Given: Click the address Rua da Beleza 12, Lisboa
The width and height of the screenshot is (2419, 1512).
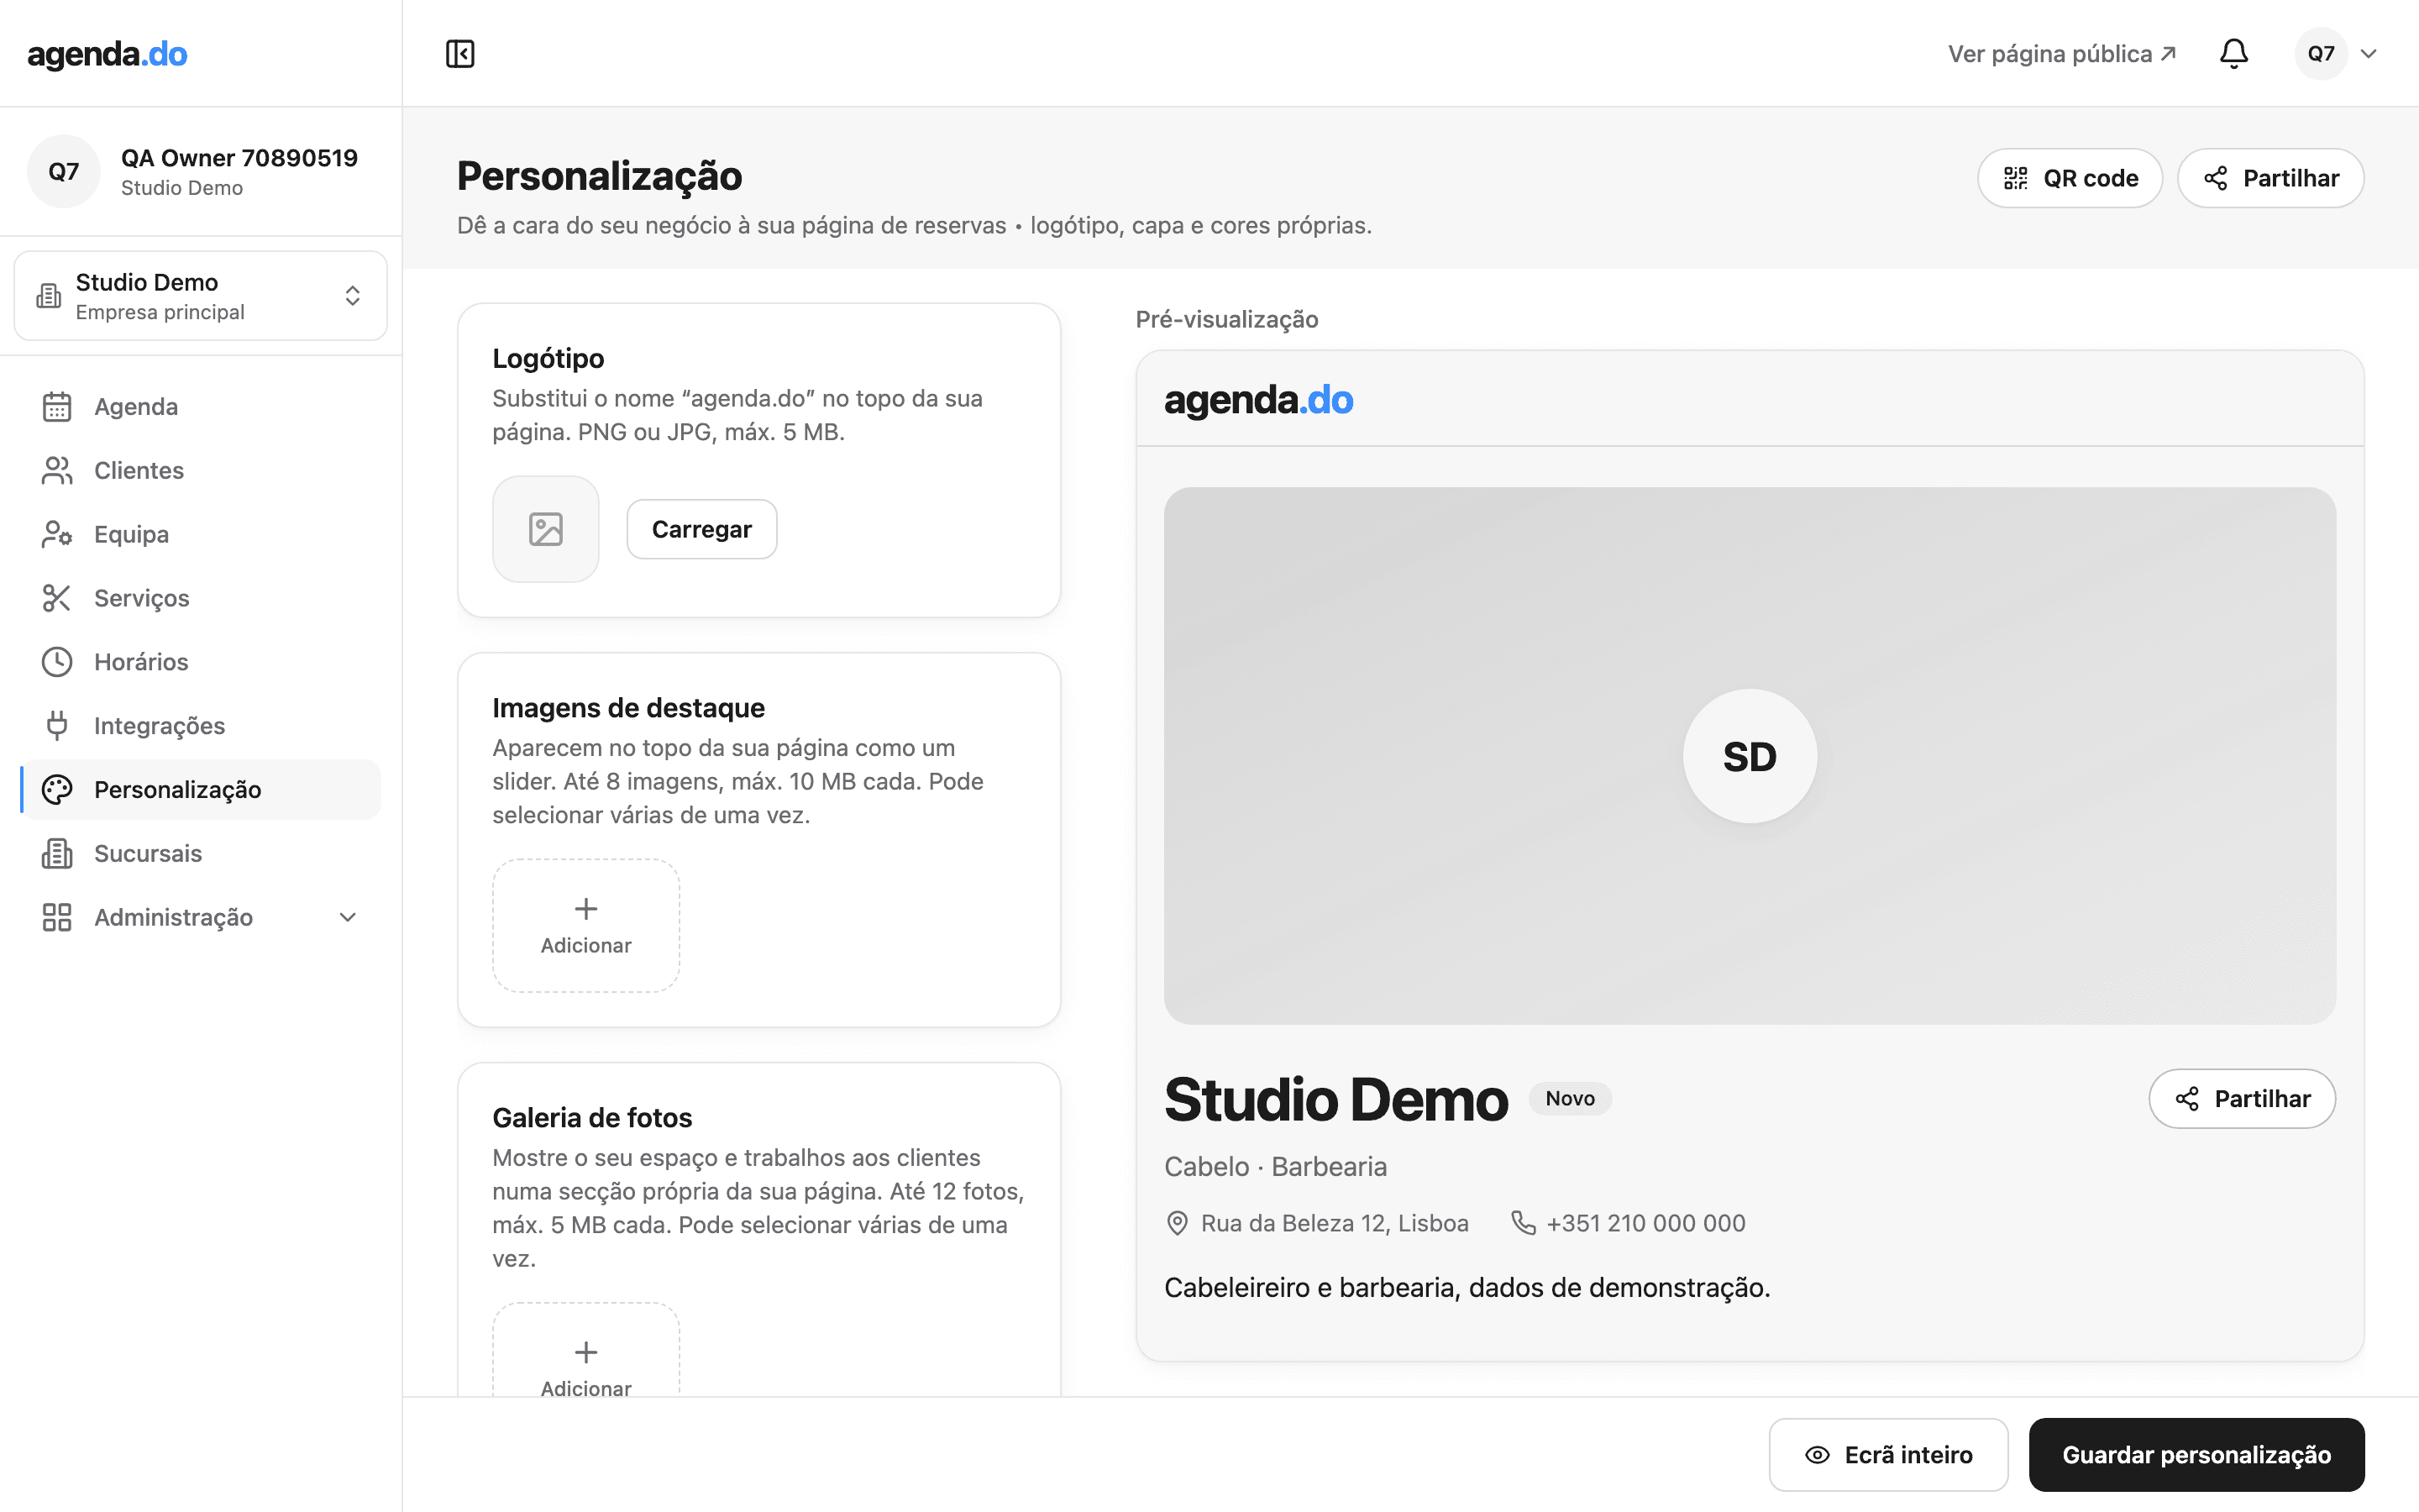Looking at the screenshot, I should [1335, 1223].
